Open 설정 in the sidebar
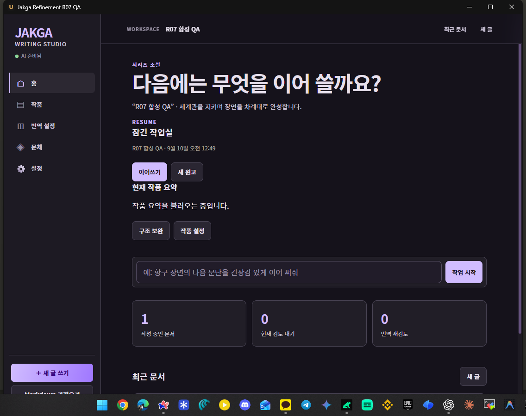Screen dimensions: 526x416 coord(52,168)
